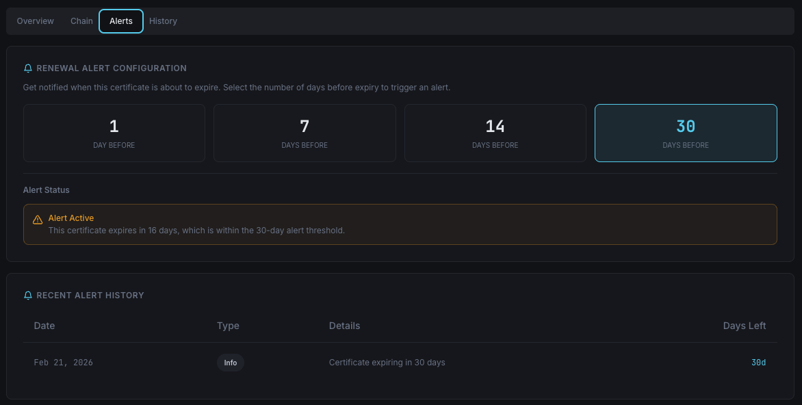Viewport: 802px width, 405px height.
Task: Click the 30d days-left link
Action: [x=758, y=363]
